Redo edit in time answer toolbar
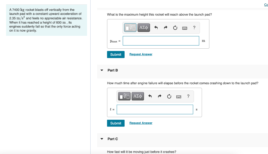The width and height of the screenshot is (268, 154). tap(159, 96)
